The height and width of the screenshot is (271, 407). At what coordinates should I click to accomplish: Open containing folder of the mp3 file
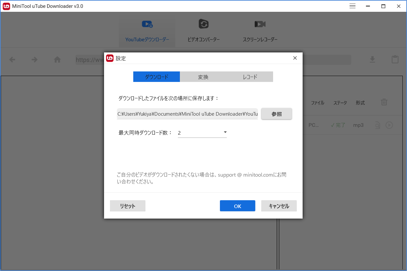[377, 125]
